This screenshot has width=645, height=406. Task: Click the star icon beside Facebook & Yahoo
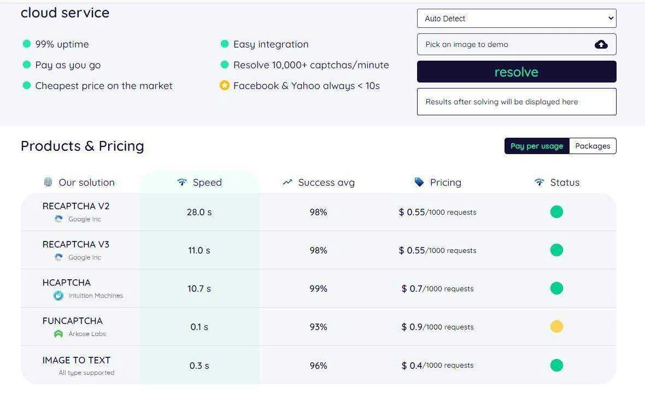tap(225, 86)
